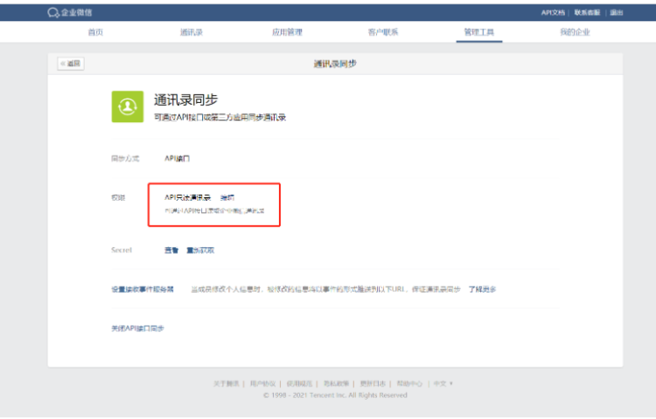656x419 pixels.
Task: Switch to the 通讯录 tab
Action: [191, 32]
